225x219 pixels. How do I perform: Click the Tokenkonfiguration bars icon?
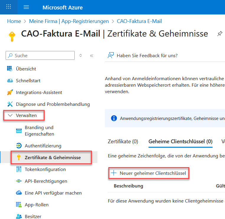click(x=19, y=169)
